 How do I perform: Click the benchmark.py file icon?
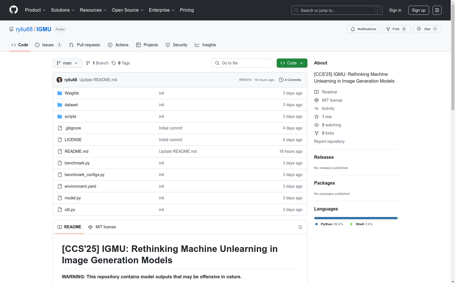[x=60, y=163]
